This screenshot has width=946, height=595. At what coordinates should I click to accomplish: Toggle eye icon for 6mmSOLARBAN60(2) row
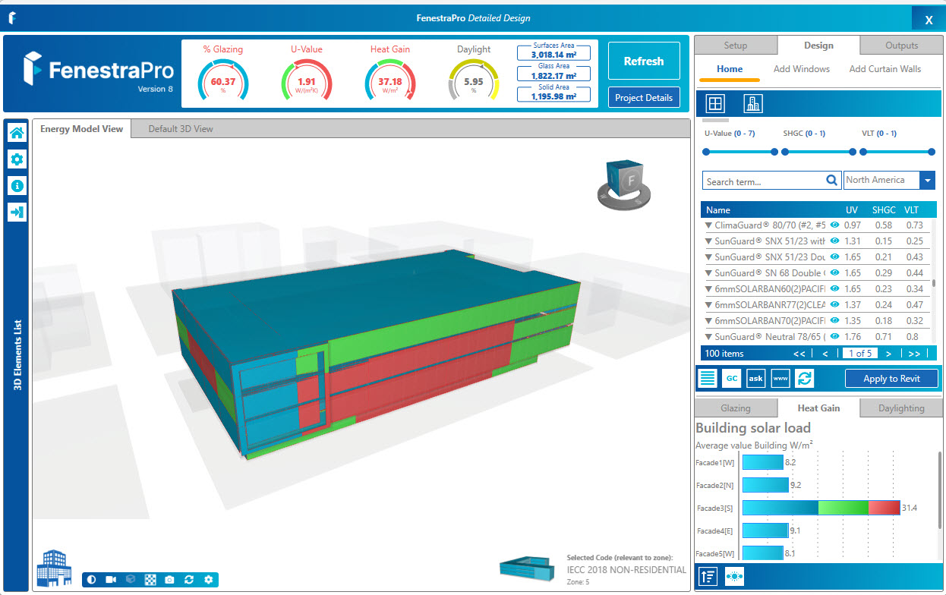point(834,289)
